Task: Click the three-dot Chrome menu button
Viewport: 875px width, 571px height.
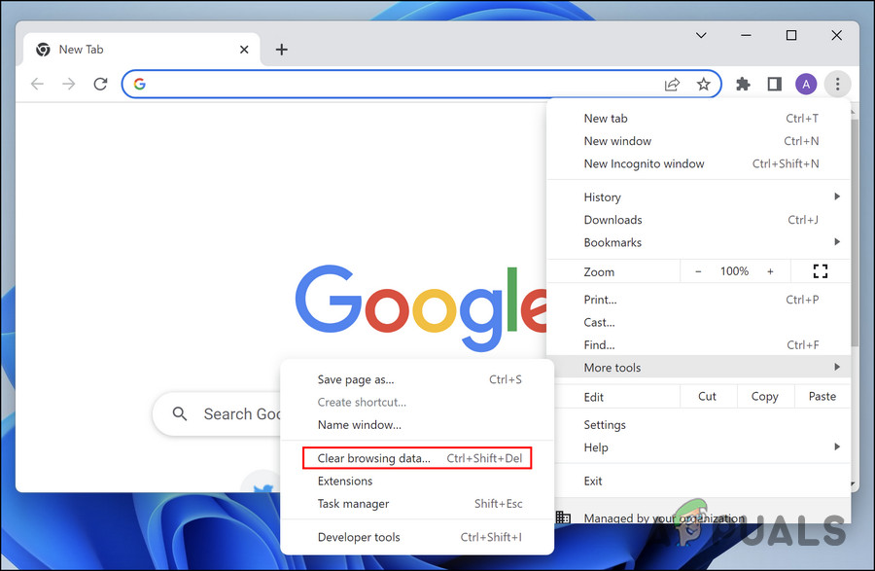Action: coord(837,85)
